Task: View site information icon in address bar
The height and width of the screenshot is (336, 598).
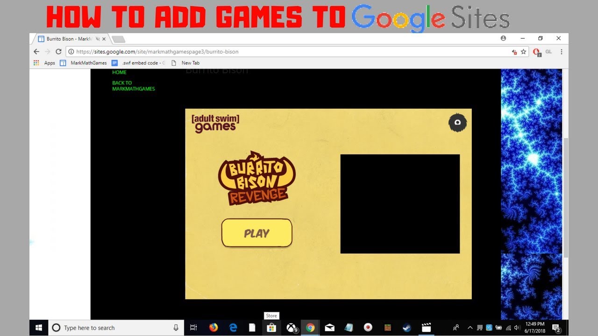Action: (71, 52)
